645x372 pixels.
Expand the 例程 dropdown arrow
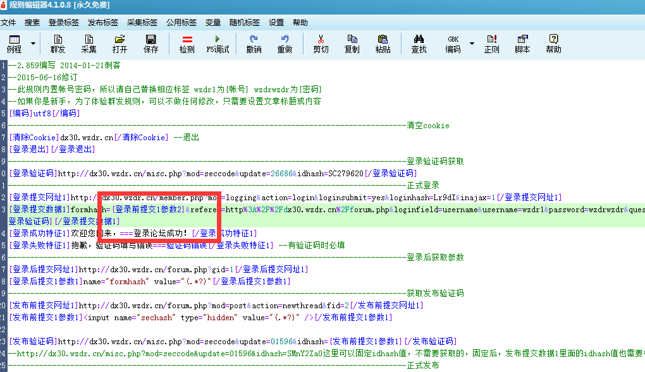tap(33, 44)
